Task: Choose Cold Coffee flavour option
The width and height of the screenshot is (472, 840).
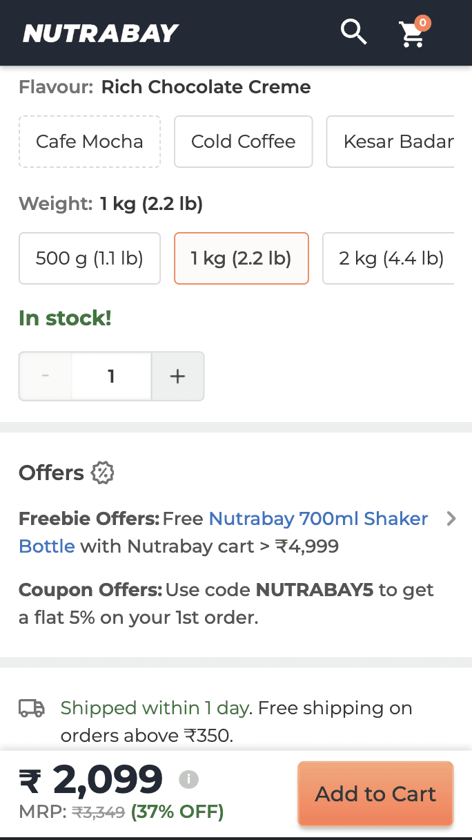Action: click(x=243, y=142)
